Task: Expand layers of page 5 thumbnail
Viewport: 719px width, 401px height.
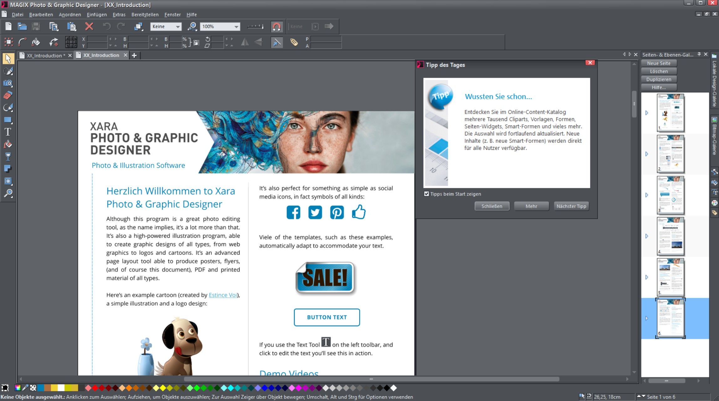Action: tap(647, 277)
